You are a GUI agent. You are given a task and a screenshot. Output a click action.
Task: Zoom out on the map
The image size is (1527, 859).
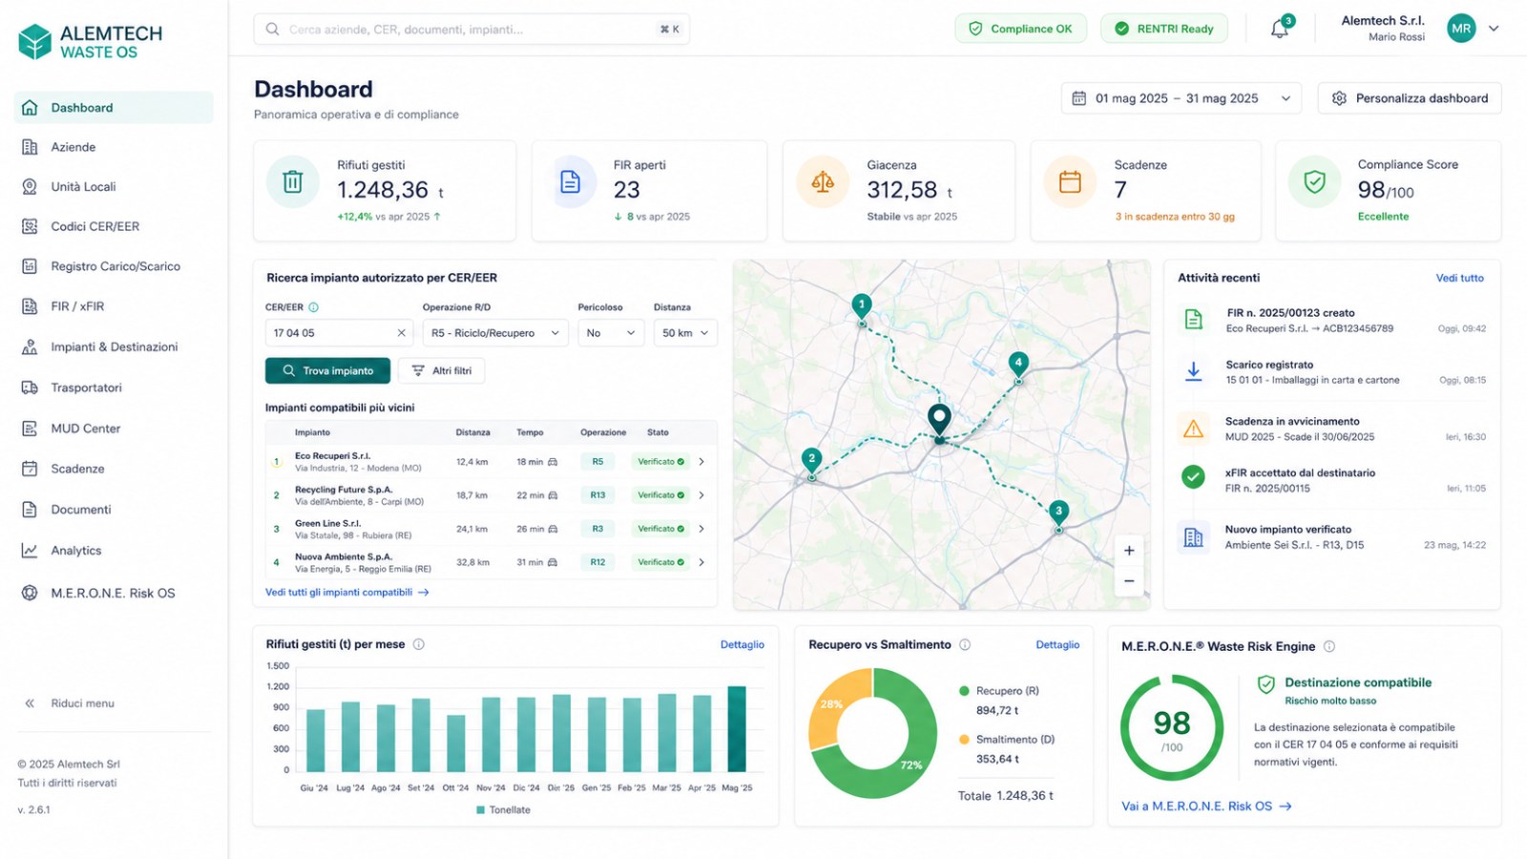1129,581
